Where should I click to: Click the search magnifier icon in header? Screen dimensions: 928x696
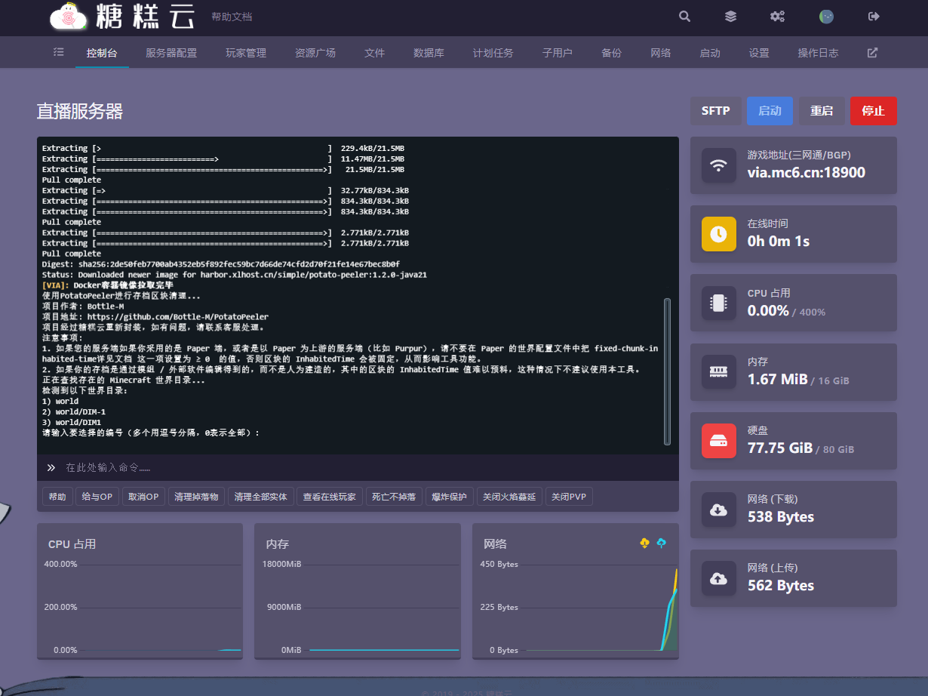tap(684, 17)
